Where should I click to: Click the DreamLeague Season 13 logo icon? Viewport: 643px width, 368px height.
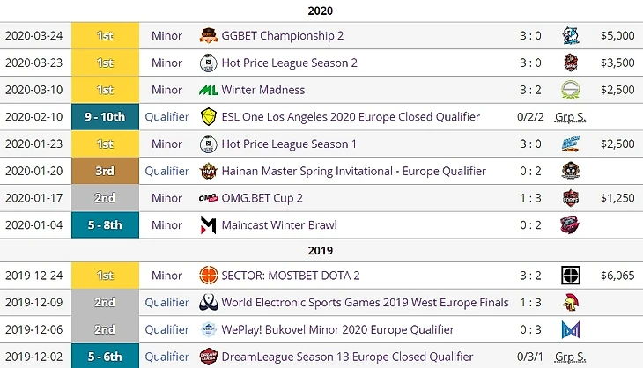(209, 356)
